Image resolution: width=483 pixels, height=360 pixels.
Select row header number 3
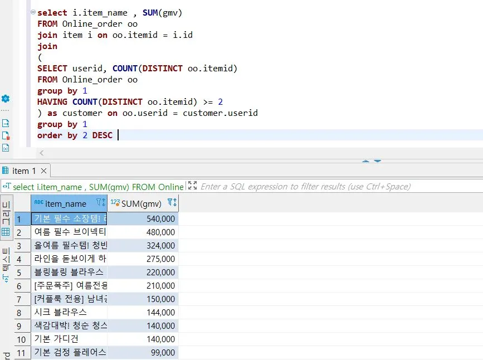(x=22, y=246)
